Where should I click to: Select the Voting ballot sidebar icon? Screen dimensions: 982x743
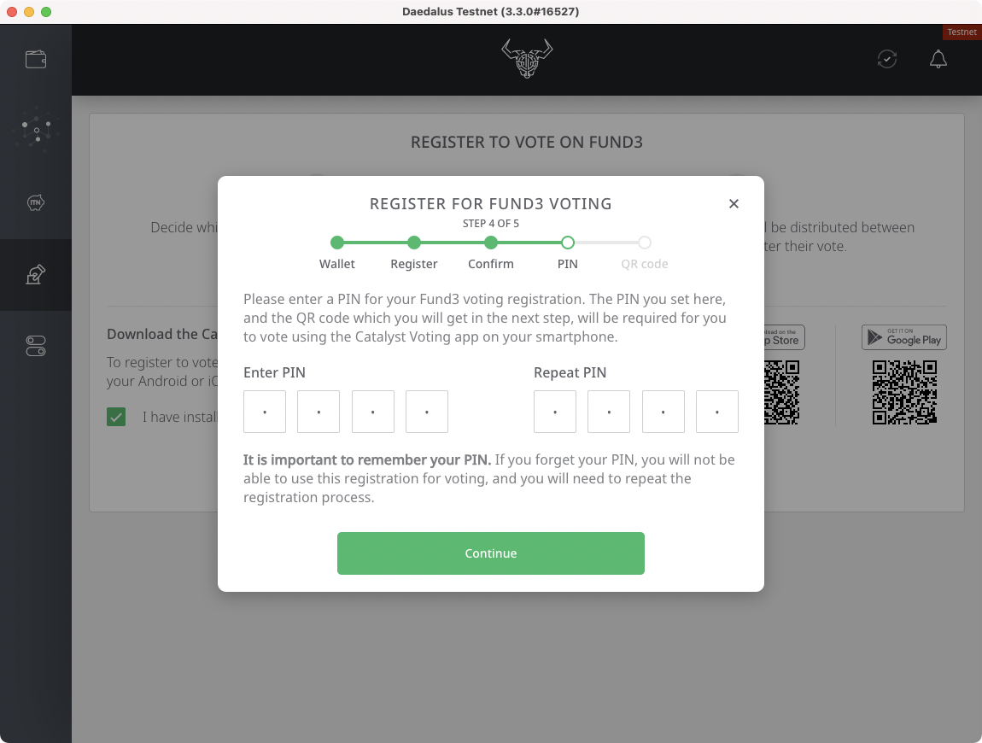tap(36, 274)
